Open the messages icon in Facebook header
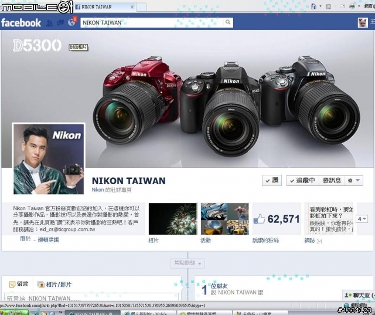 (60, 23)
